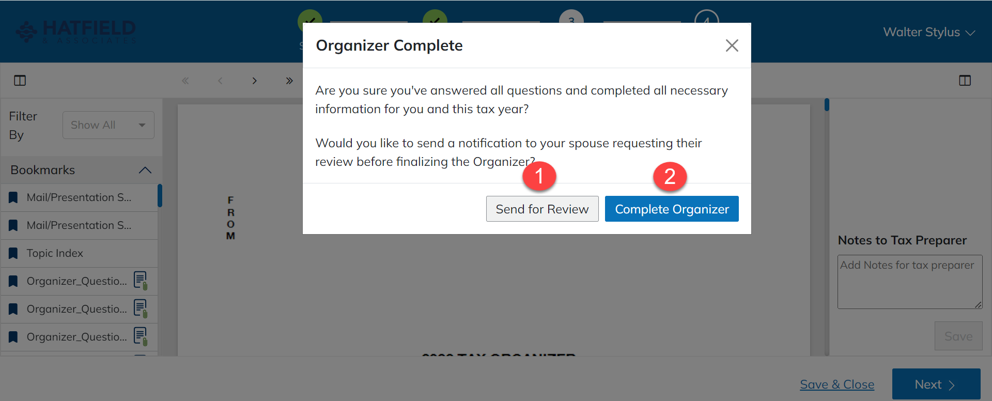Close the Organizer Complete dialog
Screen dimensions: 992x401
click(732, 45)
